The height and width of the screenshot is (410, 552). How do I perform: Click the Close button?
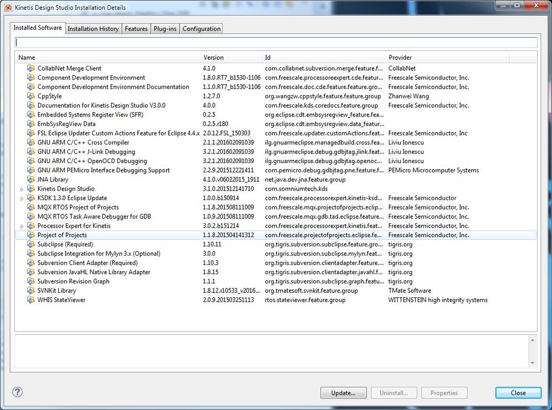point(518,393)
